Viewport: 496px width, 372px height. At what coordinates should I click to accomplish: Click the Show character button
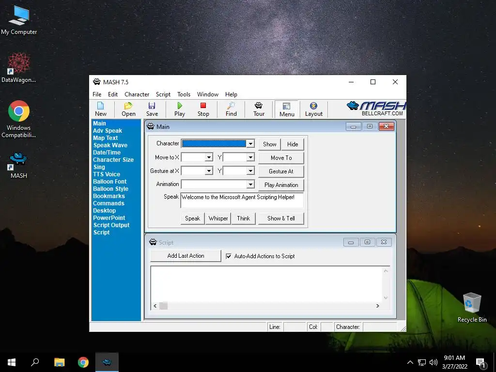(x=269, y=144)
